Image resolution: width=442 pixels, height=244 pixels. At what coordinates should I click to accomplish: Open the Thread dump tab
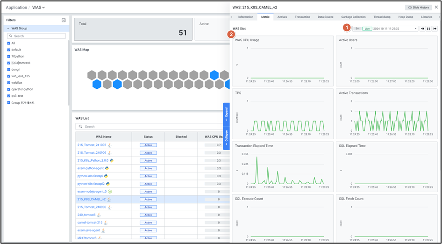382,17
